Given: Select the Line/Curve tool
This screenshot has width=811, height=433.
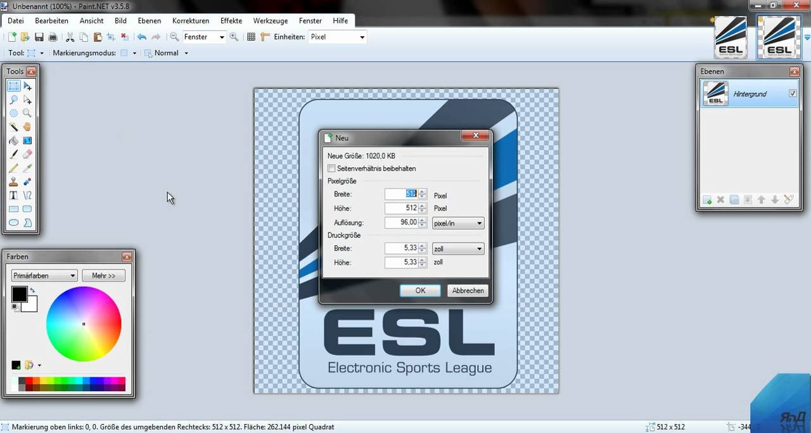Looking at the screenshot, I should [27, 195].
